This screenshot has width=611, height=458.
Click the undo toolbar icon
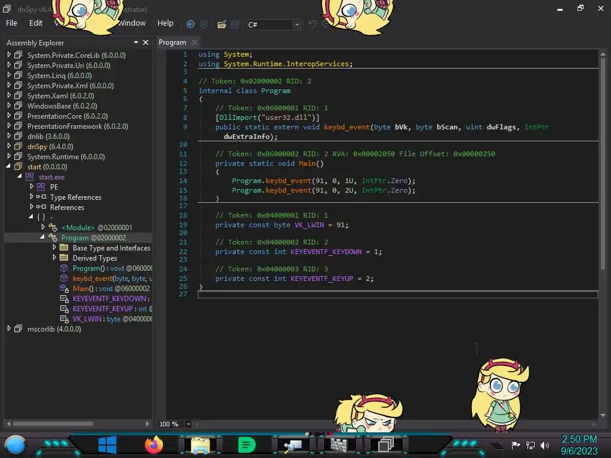point(312,24)
